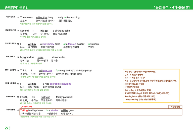Viewport: 193px width, 136px height.
Task: Click the phrase "in Gunsan."
Action: click(x=93, y=44)
